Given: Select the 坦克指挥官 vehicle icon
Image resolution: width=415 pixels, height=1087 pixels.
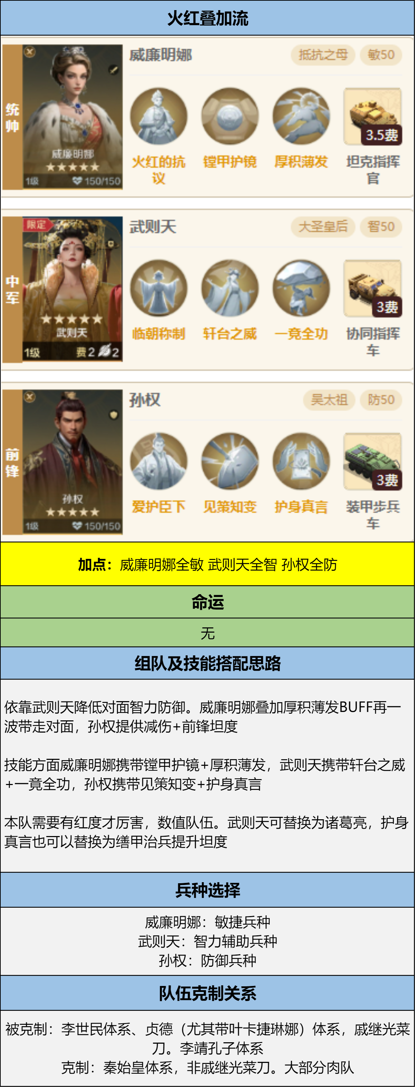Looking at the screenshot, I should 373,116.
